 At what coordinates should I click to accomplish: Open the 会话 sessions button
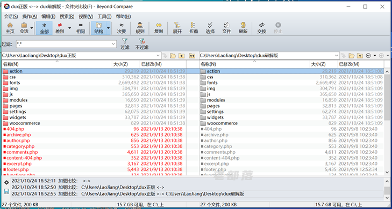click(24, 28)
